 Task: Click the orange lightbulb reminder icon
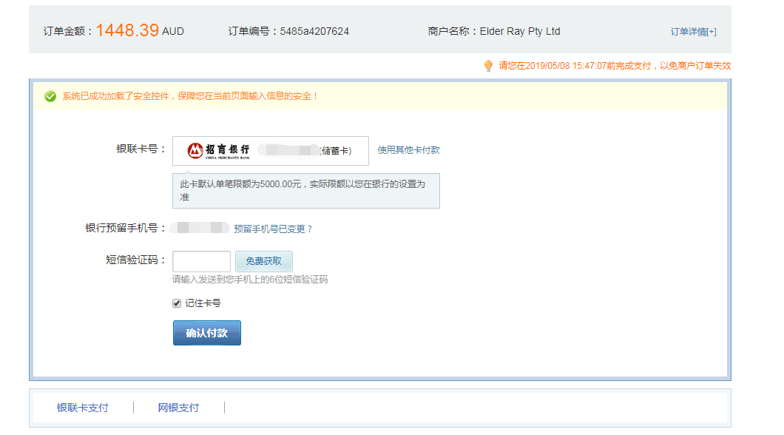tap(488, 66)
